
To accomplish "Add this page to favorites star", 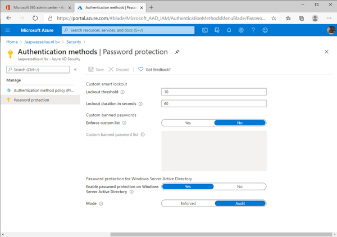I will pyautogui.click(x=274, y=19).
